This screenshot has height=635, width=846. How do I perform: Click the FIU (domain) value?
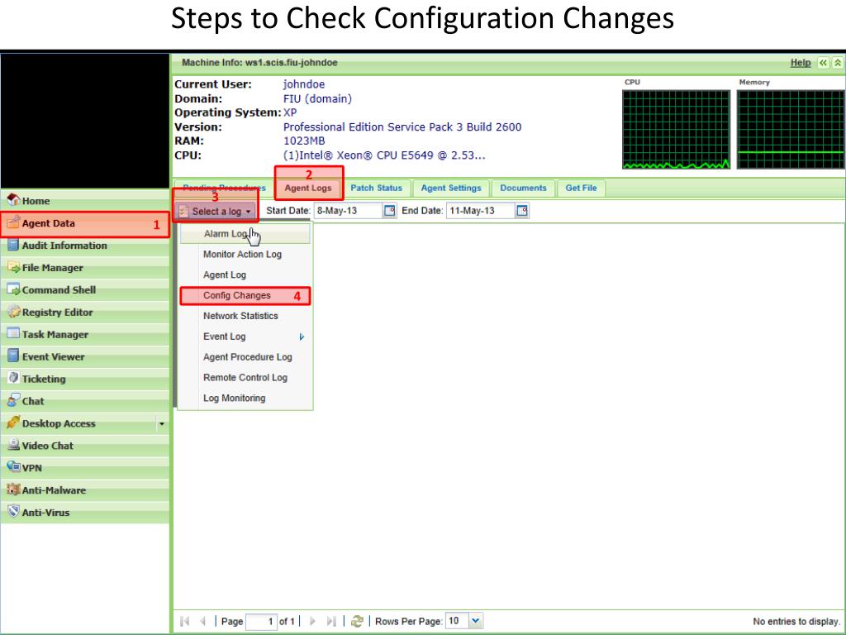[x=317, y=99]
